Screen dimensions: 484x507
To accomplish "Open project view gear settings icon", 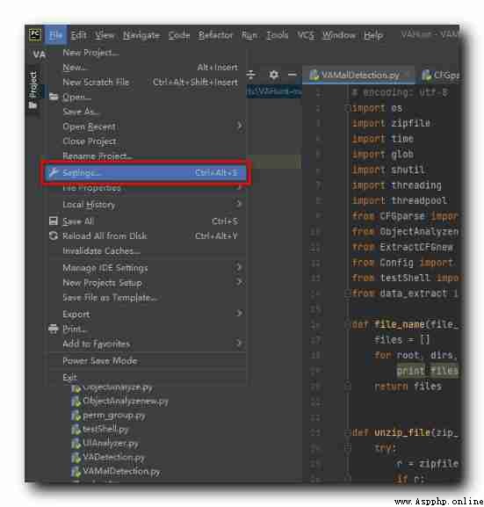I will tap(273, 75).
